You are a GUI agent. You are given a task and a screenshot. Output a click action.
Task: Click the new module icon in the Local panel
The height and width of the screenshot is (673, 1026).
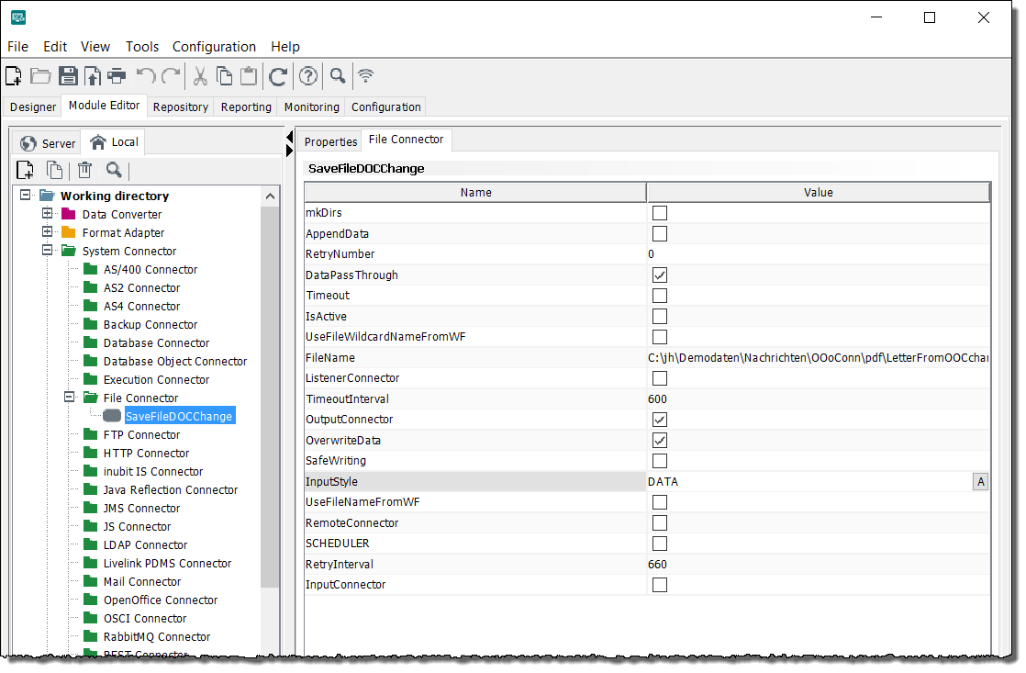click(x=26, y=170)
